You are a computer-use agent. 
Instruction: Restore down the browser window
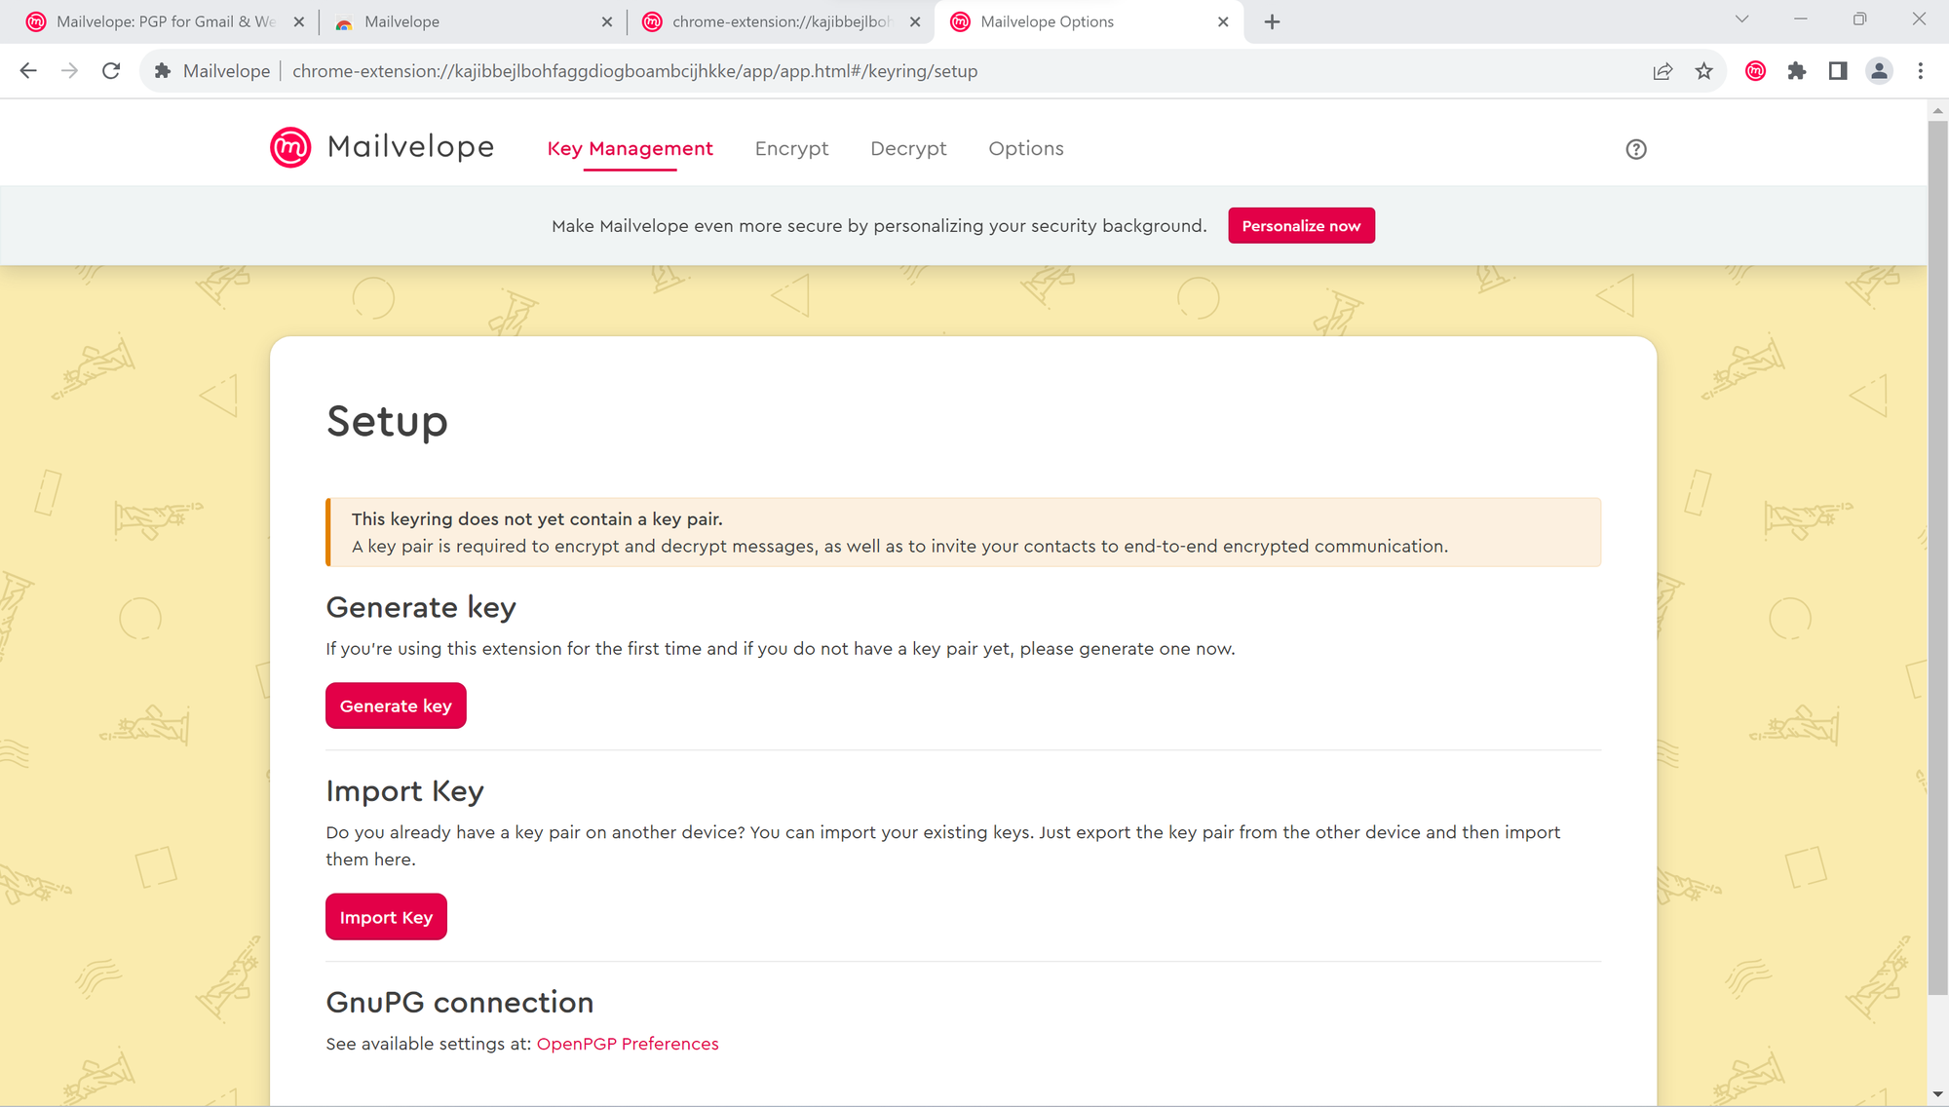coord(1859,19)
